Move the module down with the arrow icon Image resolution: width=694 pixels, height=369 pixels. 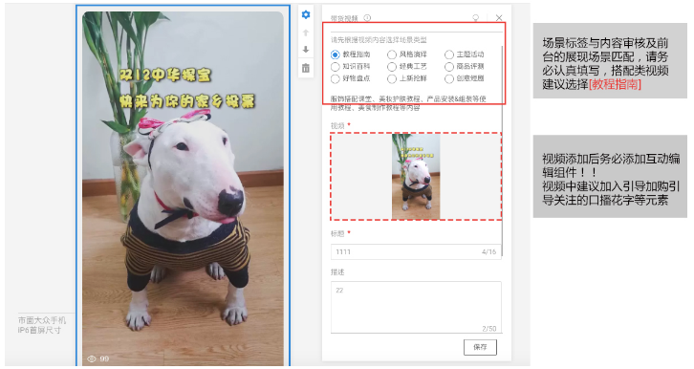point(306,50)
